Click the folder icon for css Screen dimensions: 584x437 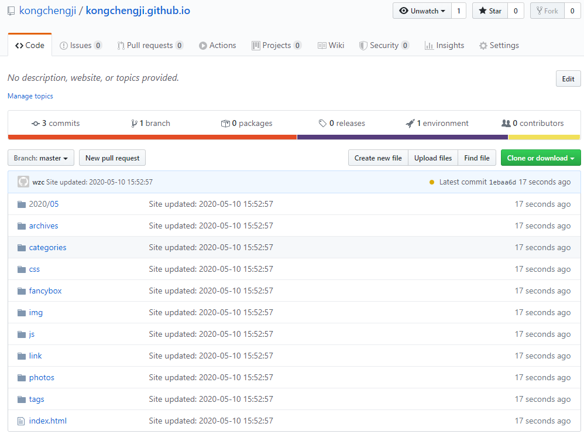tap(22, 269)
